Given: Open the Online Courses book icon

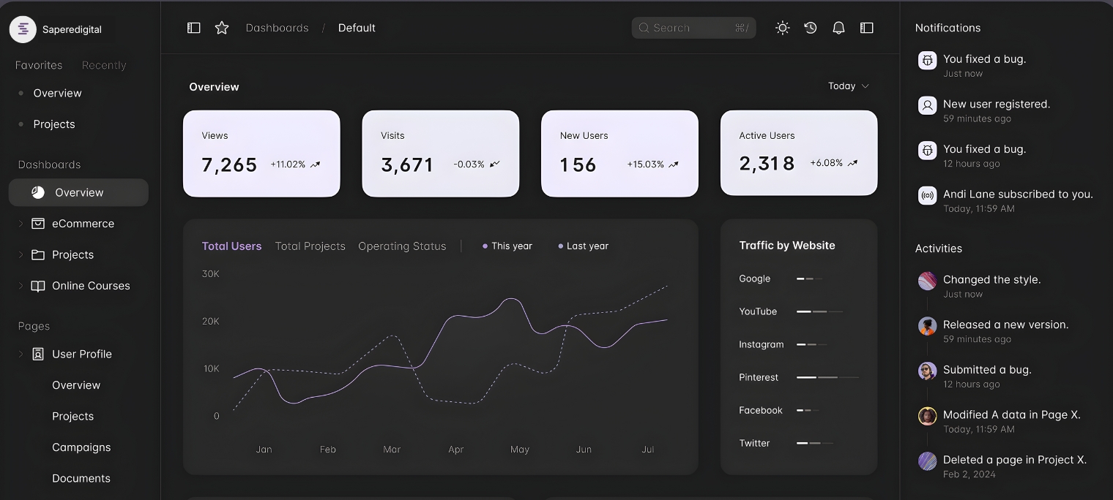Looking at the screenshot, I should (x=37, y=286).
